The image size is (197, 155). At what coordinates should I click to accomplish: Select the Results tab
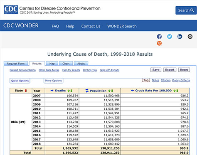click(37, 64)
